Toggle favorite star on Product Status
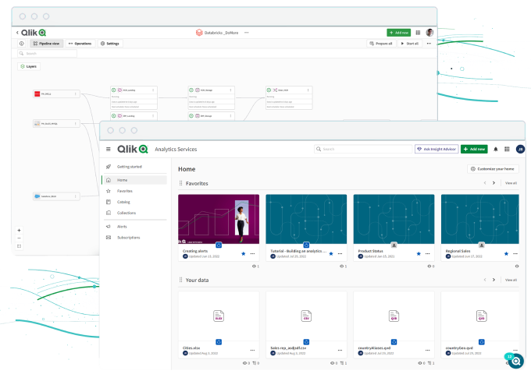 pos(418,254)
